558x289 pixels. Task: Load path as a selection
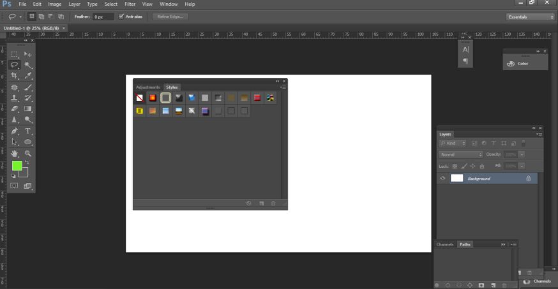pos(458,285)
